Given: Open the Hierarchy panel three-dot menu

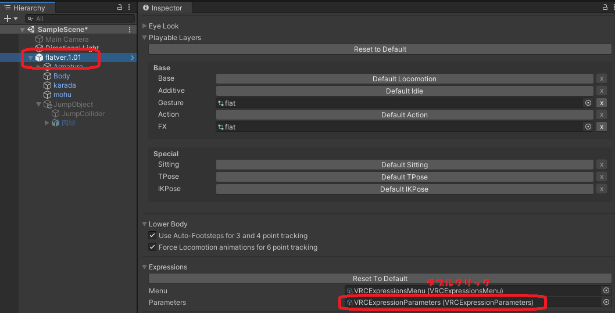Looking at the screenshot, I should 130,7.
